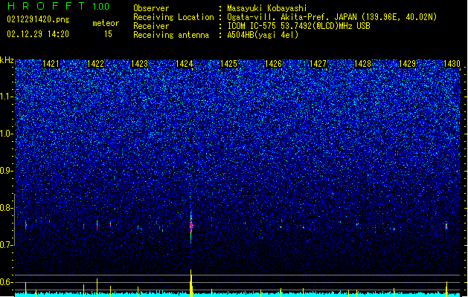This screenshot has height=297, width=468.
Task: Click the Receiver label
Action: click(151, 26)
